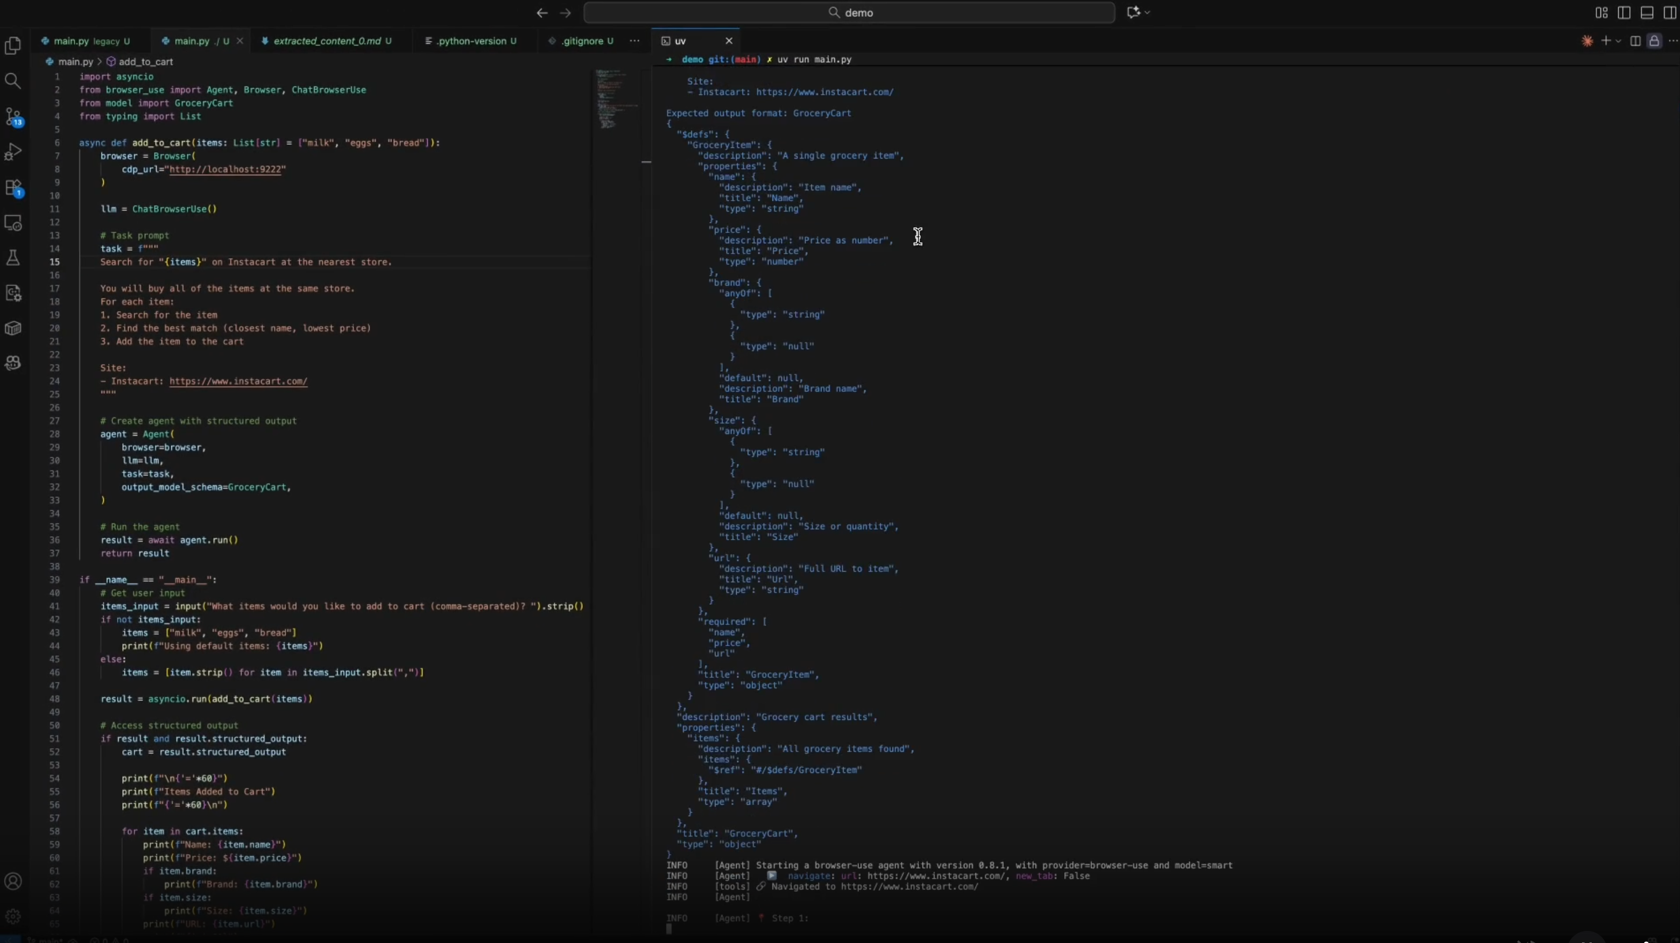The image size is (1680, 943).
Task: Click the demo command center search field
Action: pos(849,12)
